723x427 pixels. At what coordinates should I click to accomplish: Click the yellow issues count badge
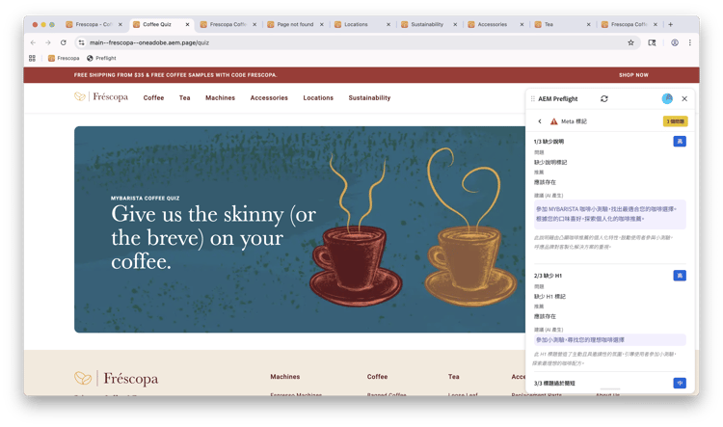[675, 121]
